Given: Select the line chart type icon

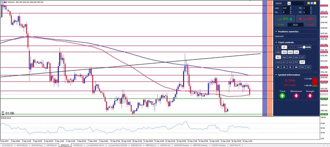Looking at the screenshot, I should (x=290, y=47).
